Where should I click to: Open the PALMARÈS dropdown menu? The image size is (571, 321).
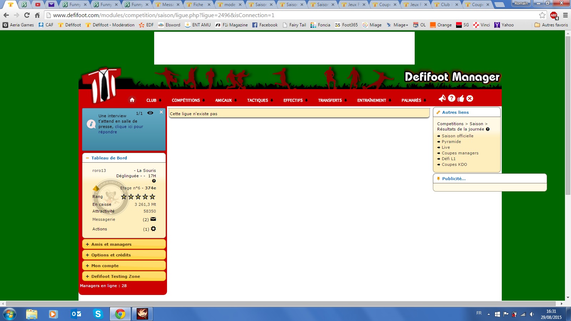[x=414, y=100]
